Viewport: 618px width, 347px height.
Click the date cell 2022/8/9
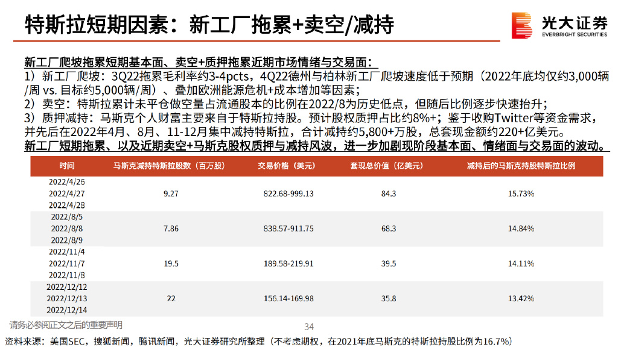pos(66,240)
